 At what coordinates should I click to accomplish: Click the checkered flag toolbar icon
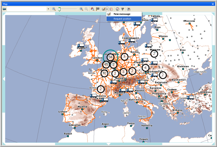pos(97,9)
